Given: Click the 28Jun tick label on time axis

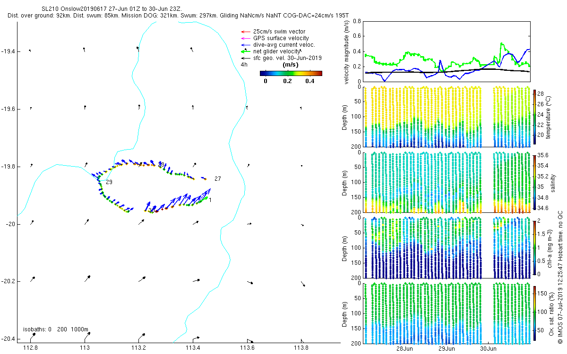Looking at the screenshot, I should pyautogui.click(x=405, y=349).
